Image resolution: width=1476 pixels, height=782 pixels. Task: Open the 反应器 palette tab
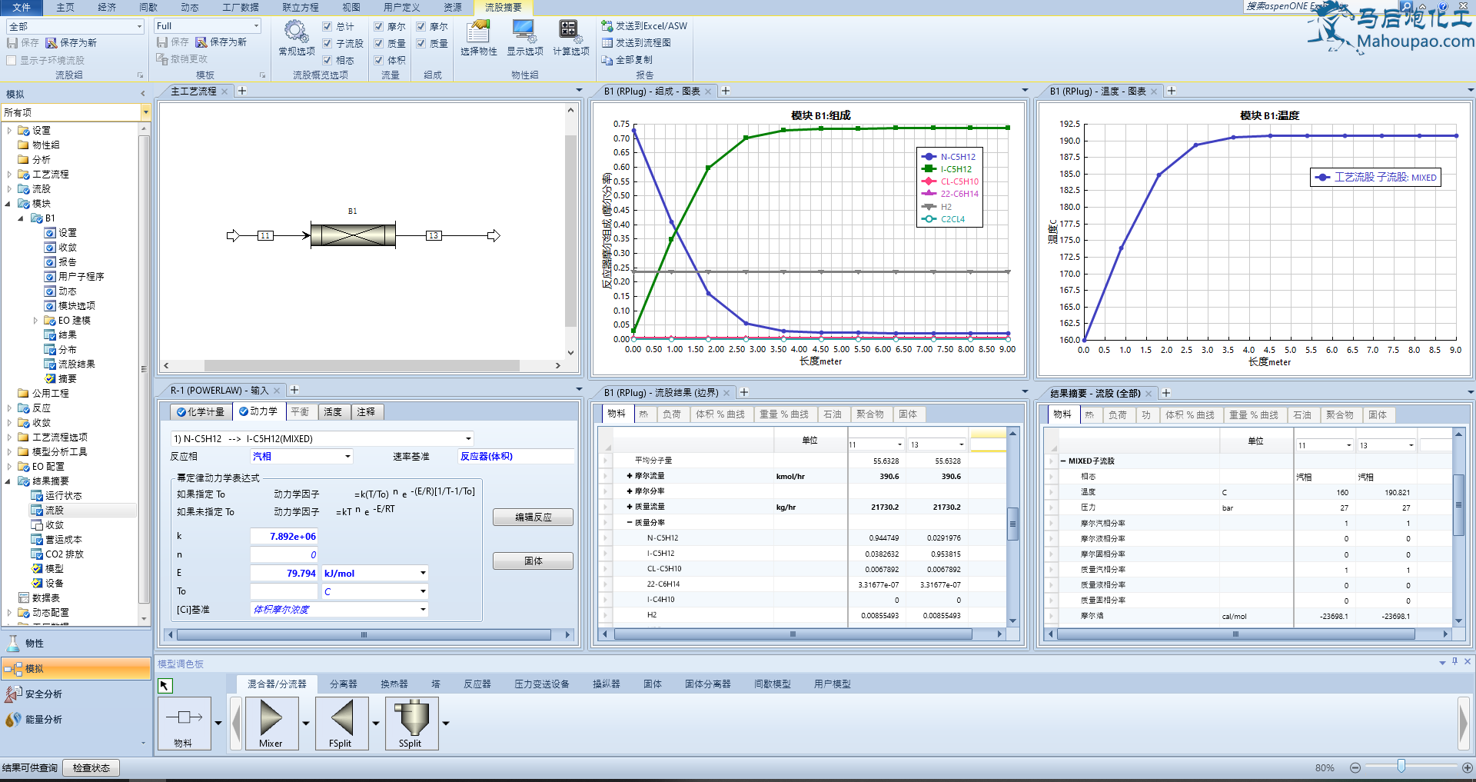click(x=477, y=684)
